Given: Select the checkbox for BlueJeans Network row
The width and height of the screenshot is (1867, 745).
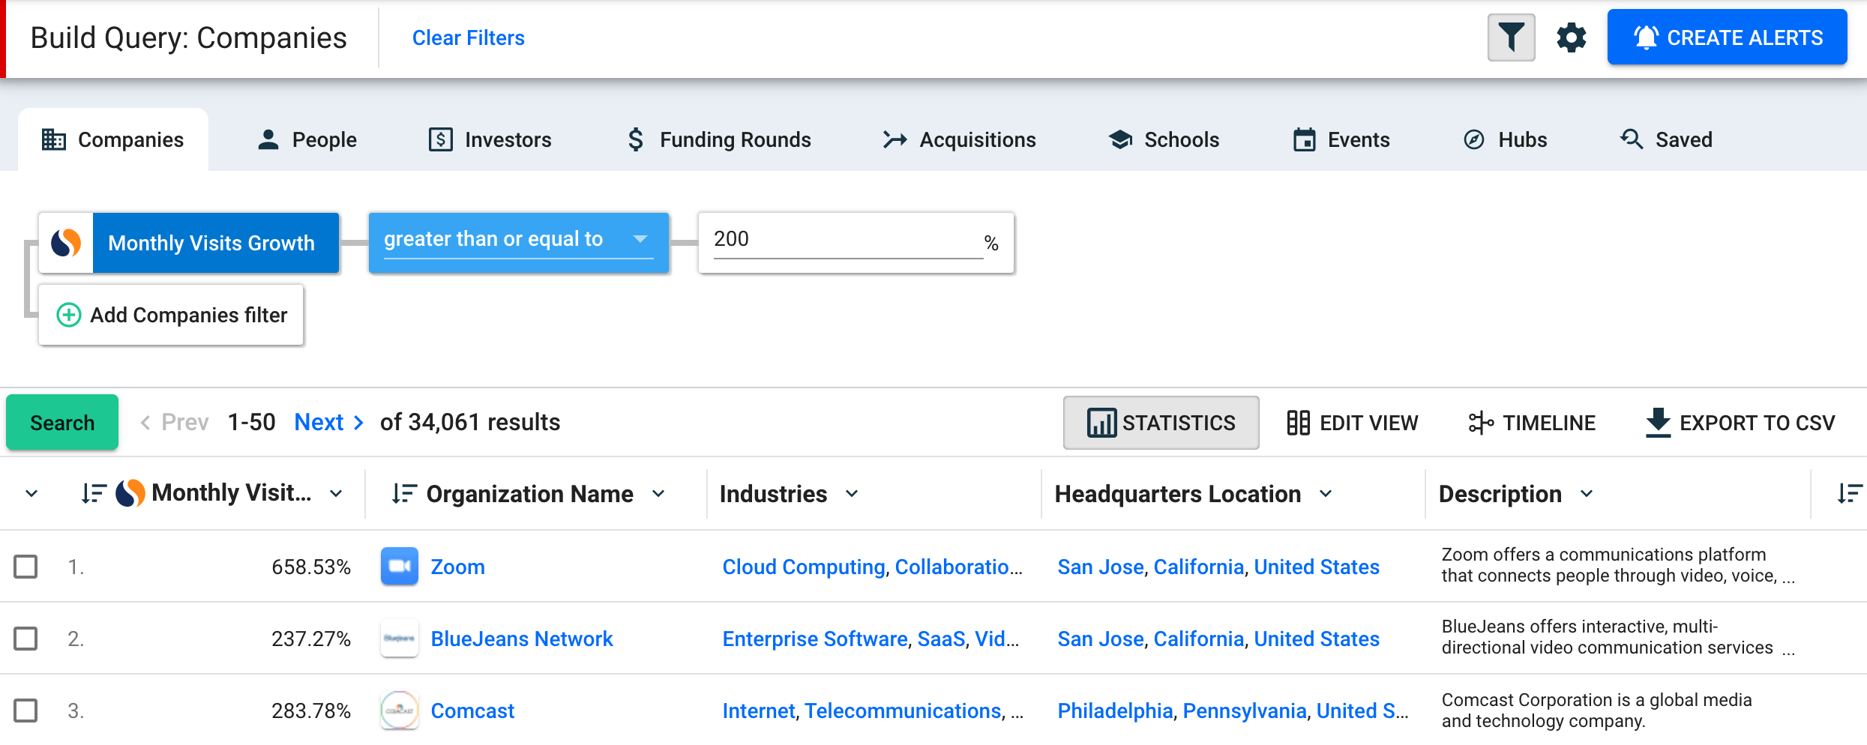Looking at the screenshot, I should coord(27,639).
